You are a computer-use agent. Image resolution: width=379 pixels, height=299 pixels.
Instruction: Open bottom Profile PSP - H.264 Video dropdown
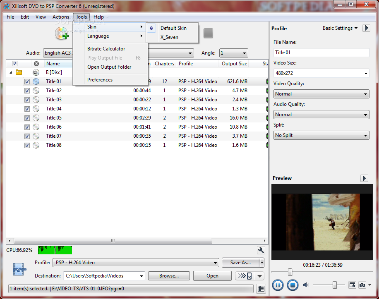136,263
